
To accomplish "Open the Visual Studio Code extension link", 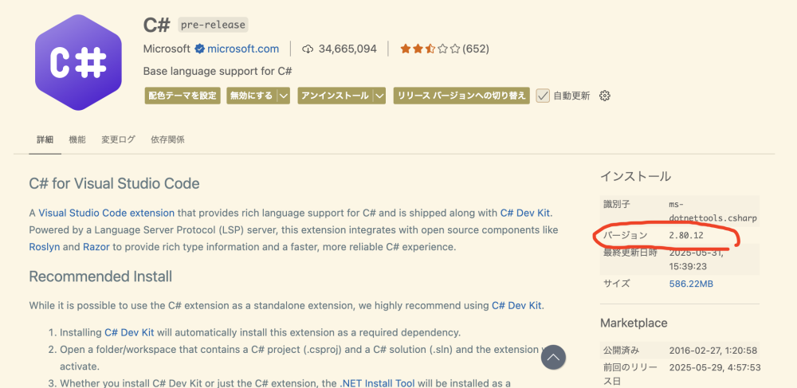I will pos(106,213).
